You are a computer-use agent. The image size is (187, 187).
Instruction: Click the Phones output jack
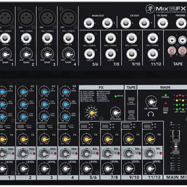coord(181,23)
